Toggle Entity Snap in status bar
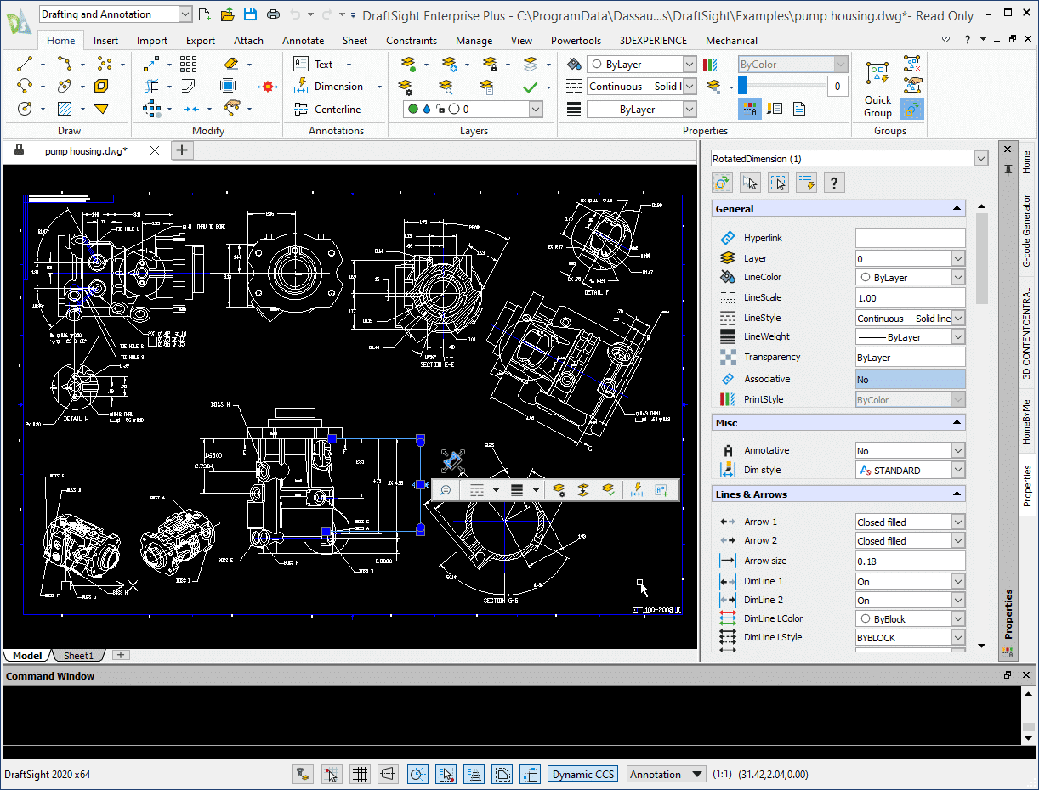 pos(446,774)
